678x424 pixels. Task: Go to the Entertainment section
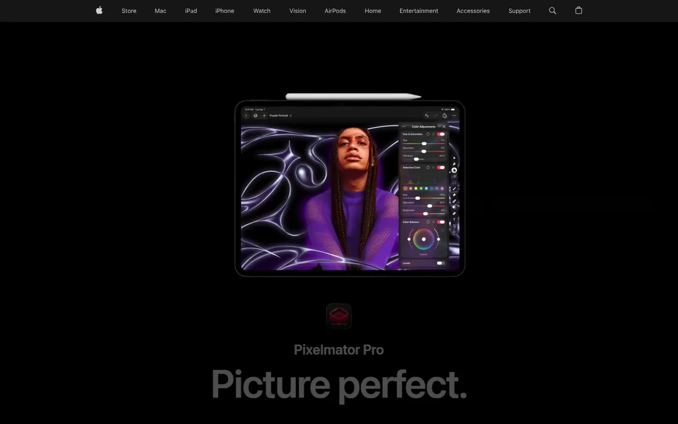419,11
